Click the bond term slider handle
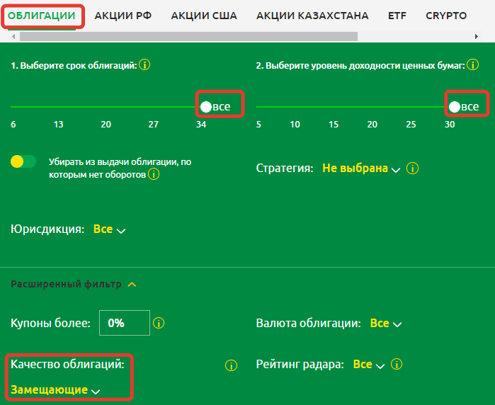Viewport: 495px width, 405px height. [x=205, y=107]
